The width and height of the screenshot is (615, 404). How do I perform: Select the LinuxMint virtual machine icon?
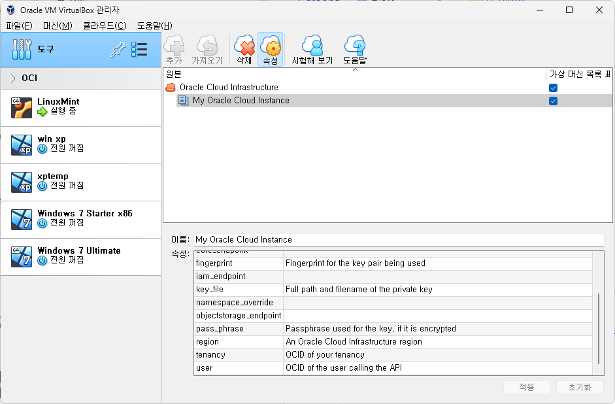click(x=22, y=107)
